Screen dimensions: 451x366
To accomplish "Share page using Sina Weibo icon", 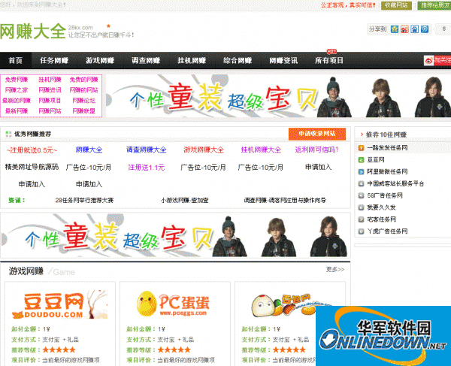I will 404,29.
